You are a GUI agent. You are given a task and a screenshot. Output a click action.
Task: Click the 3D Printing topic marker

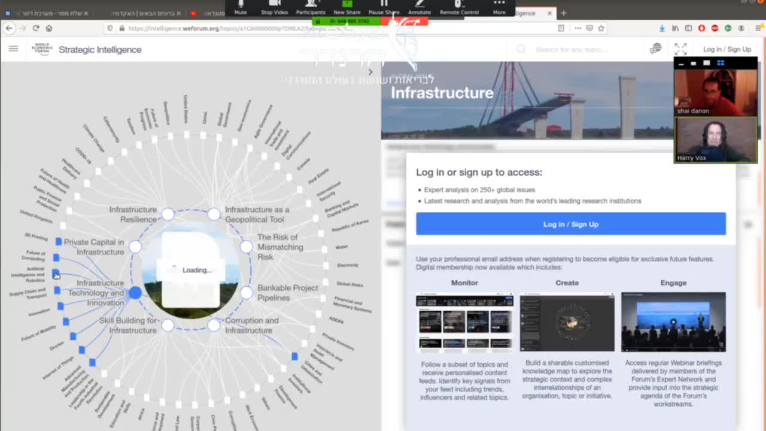tap(58, 241)
